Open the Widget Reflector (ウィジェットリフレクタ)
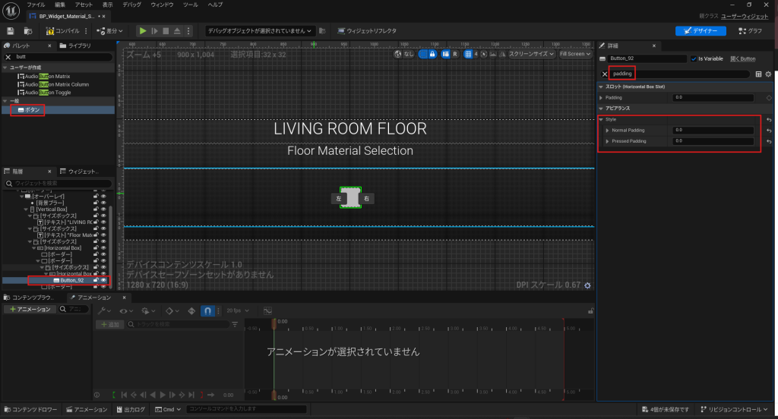 coord(367,31)
